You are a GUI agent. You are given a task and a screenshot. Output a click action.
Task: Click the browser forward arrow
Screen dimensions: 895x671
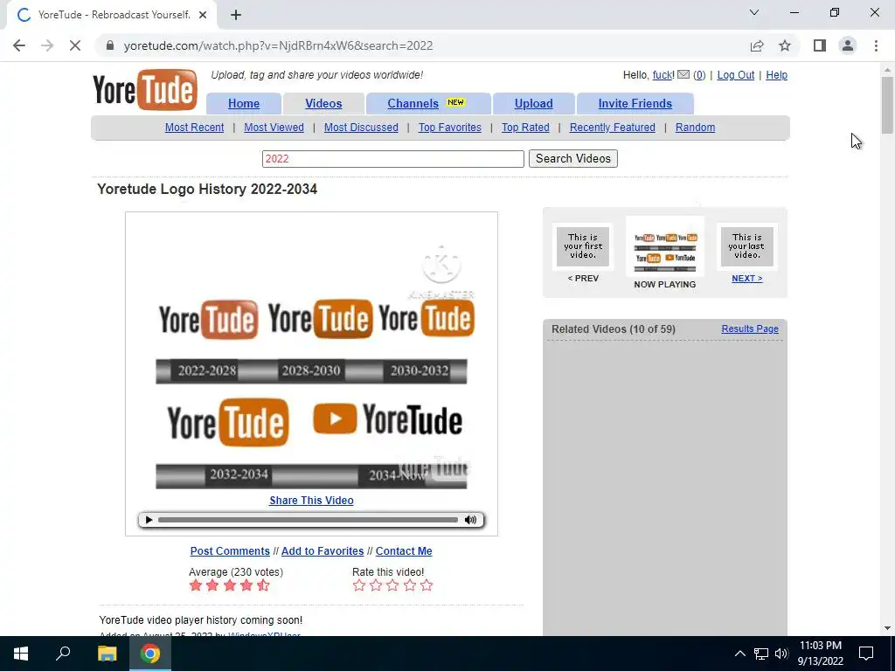pos(47,45)
